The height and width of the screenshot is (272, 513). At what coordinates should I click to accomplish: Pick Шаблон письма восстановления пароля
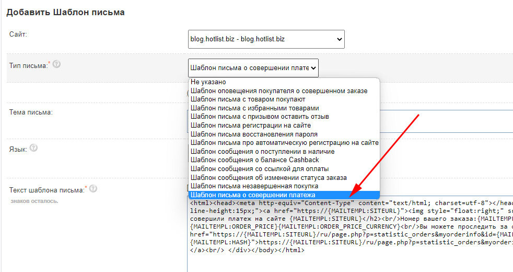point(254,134)
